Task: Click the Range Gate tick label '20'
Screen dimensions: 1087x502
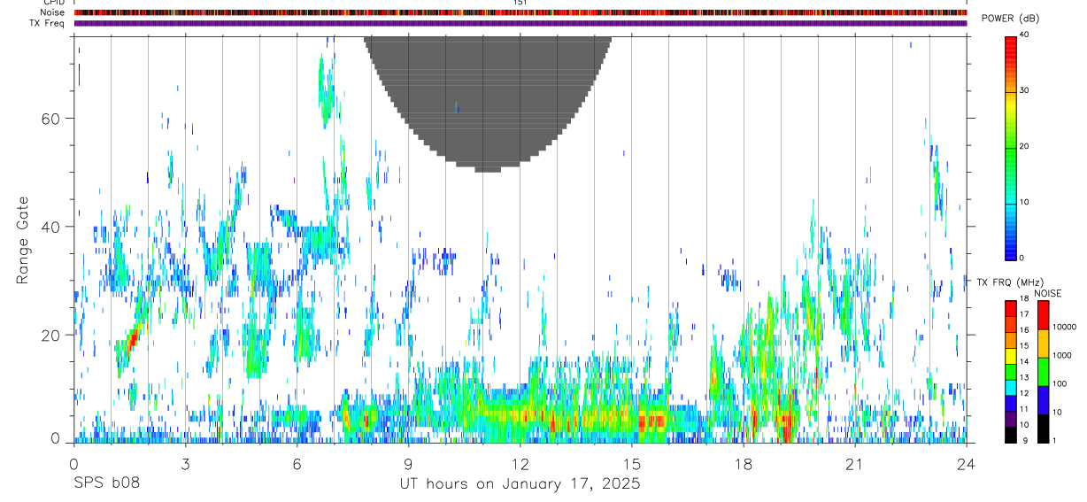Action: [x=52, y=335]
